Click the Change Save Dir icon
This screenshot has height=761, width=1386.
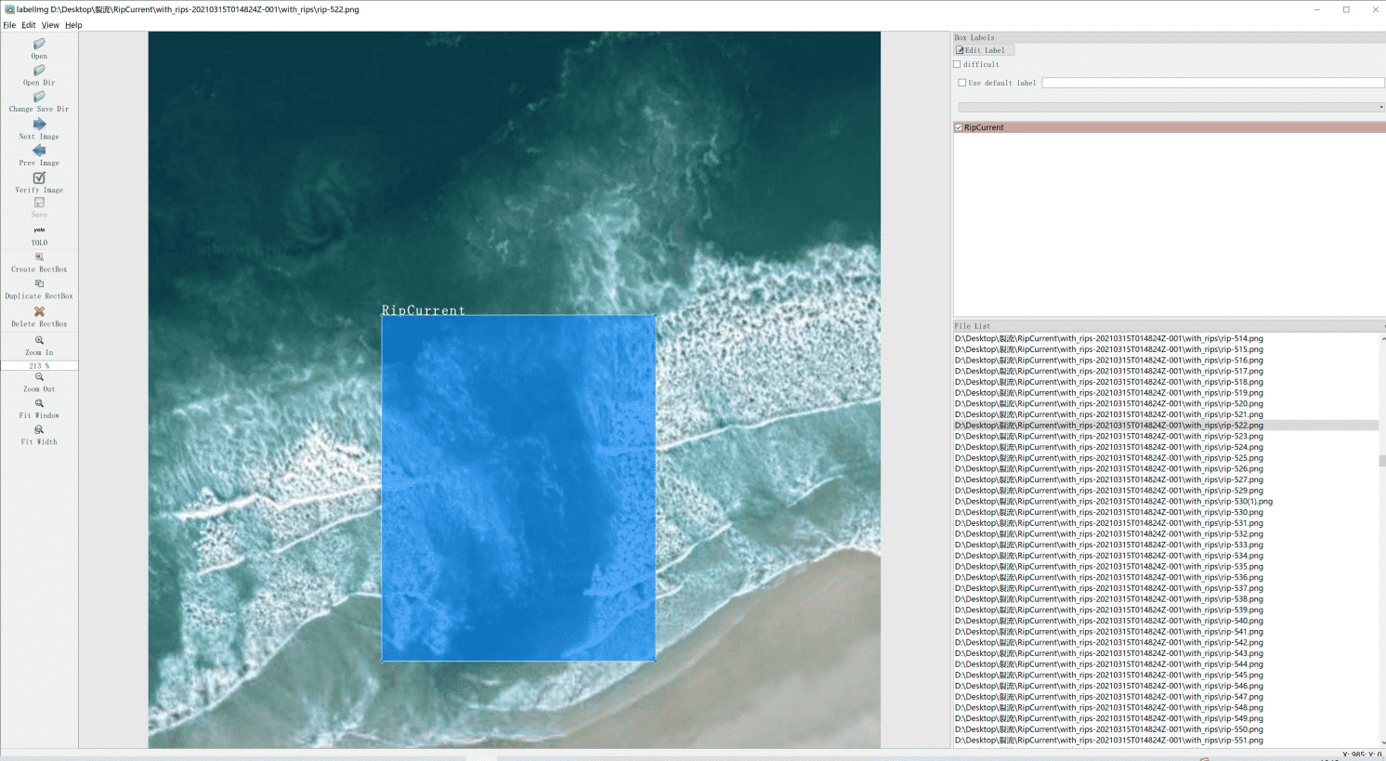[x=39, y=97]
